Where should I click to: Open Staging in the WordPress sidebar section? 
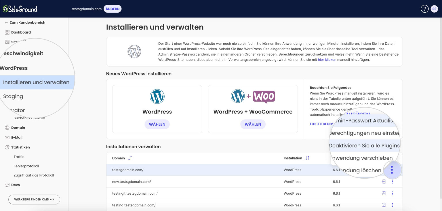[x=13, y=96]
